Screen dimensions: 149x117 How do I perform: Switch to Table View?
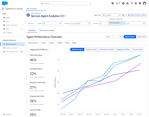point(142,37)
